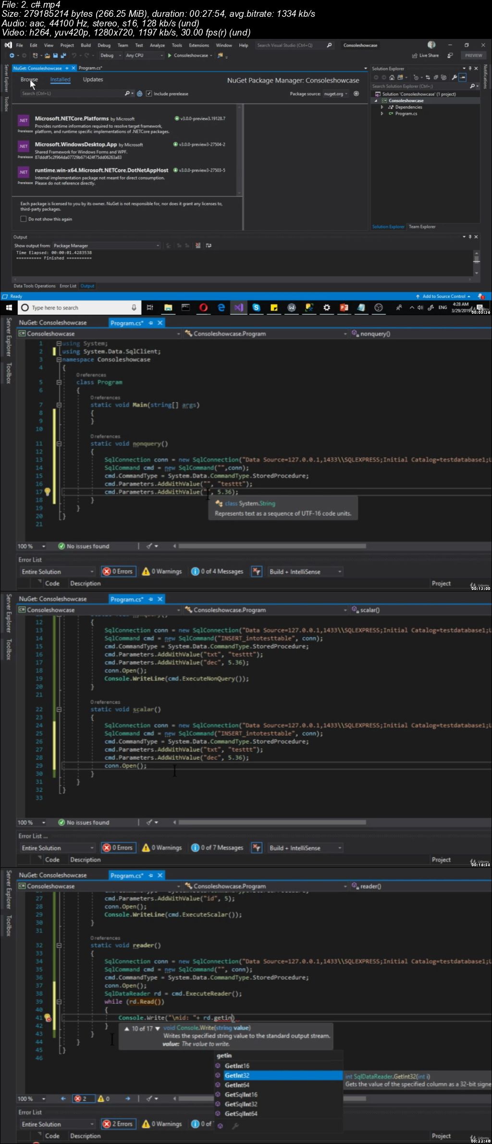Toggle 0 Warnings filter in nonquery() frame
Screen dimensions: 492x1144
[162, 571]
